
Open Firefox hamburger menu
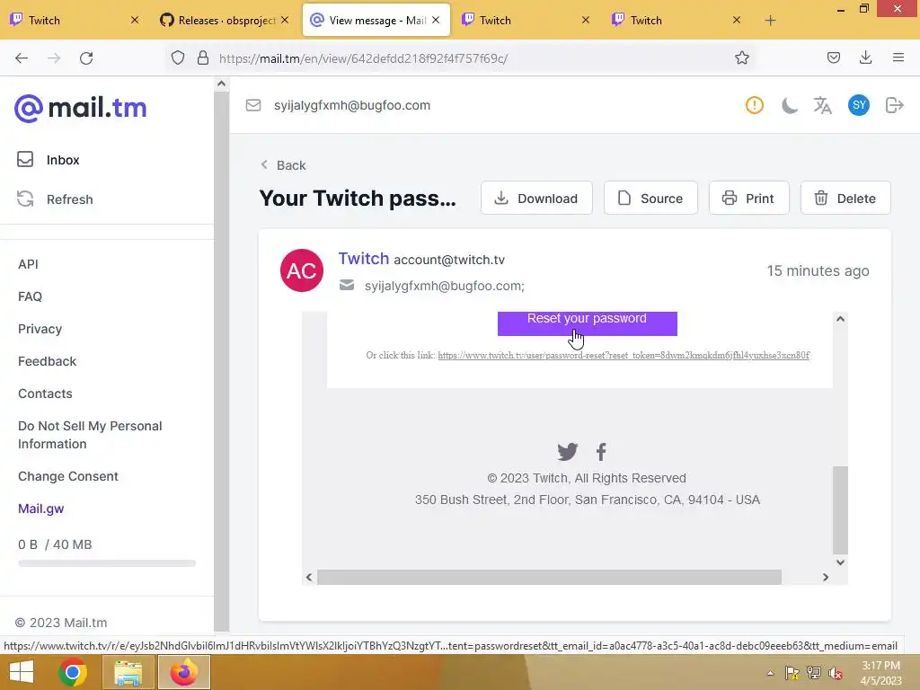[898, 57]
